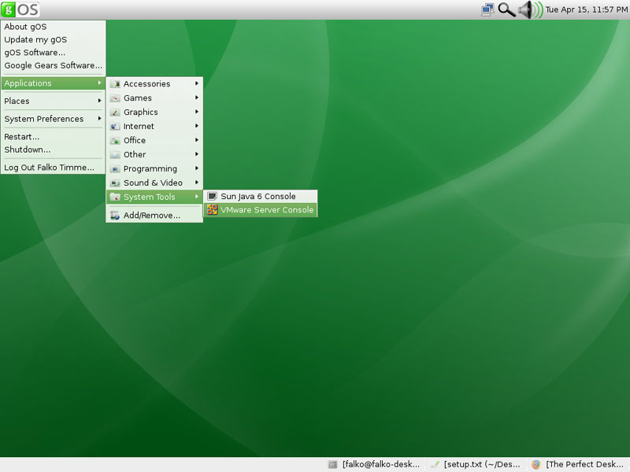Image resolution: width=630 pixels, height=472 pixels.
Task: Click the Add/Remove icon
Action: click(115, 216)
